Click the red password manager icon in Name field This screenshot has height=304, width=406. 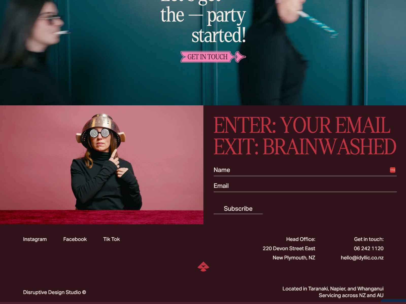(392, 170)
